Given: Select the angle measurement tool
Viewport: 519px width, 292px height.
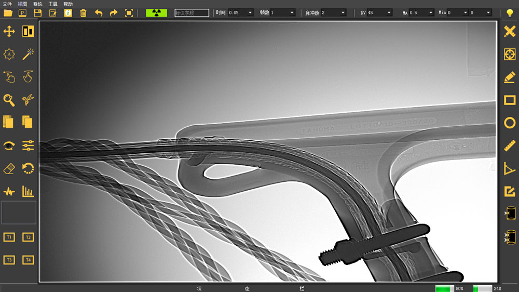Looking at the screenshot, I should click(510, 168).
